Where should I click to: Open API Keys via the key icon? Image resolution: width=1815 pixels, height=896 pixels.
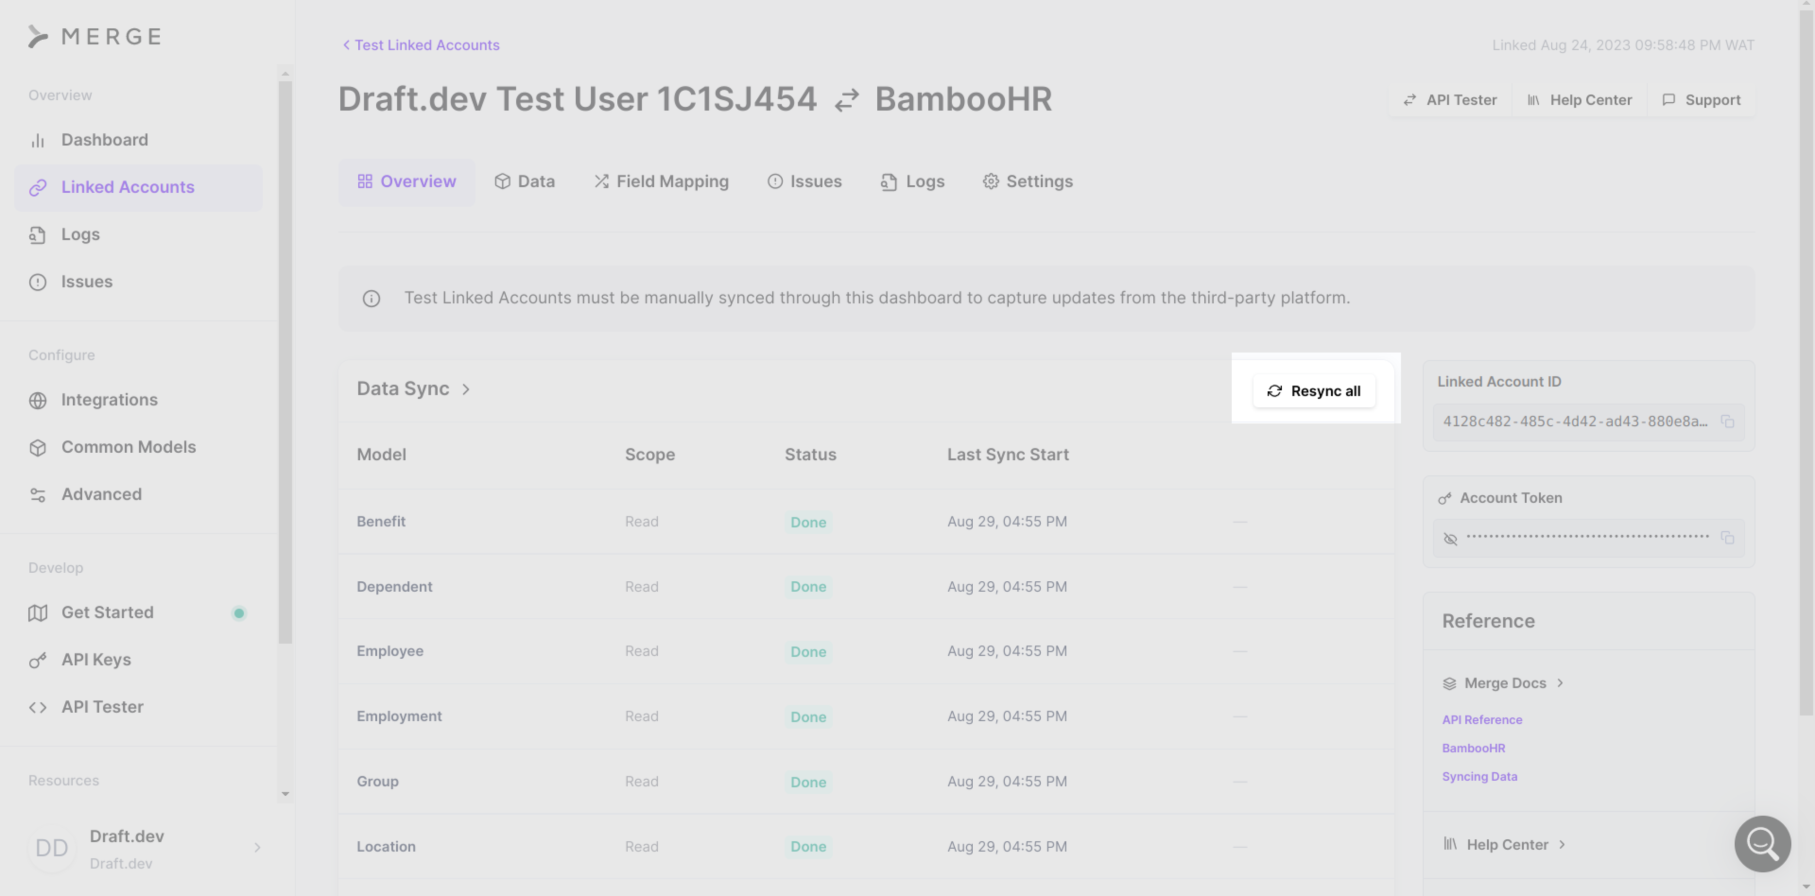pos(38,659)
